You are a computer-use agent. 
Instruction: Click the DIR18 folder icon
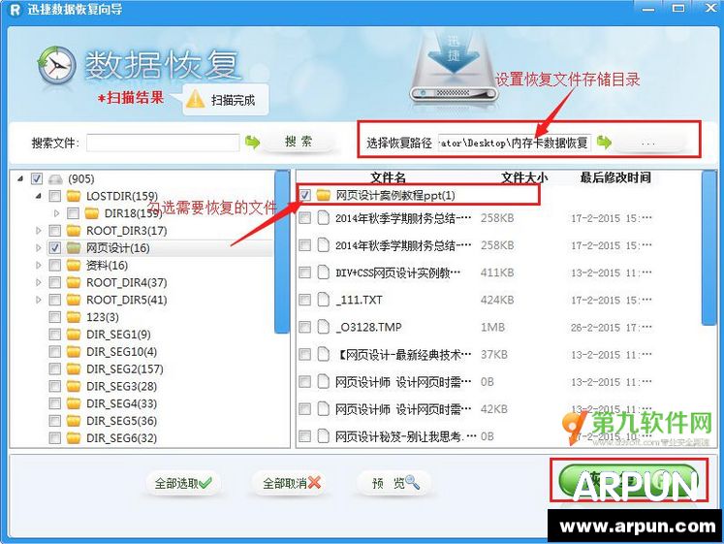92,213
